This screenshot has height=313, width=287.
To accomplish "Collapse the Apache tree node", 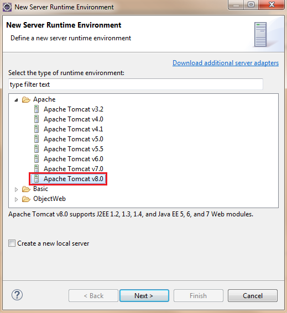I will coord(17,100).
